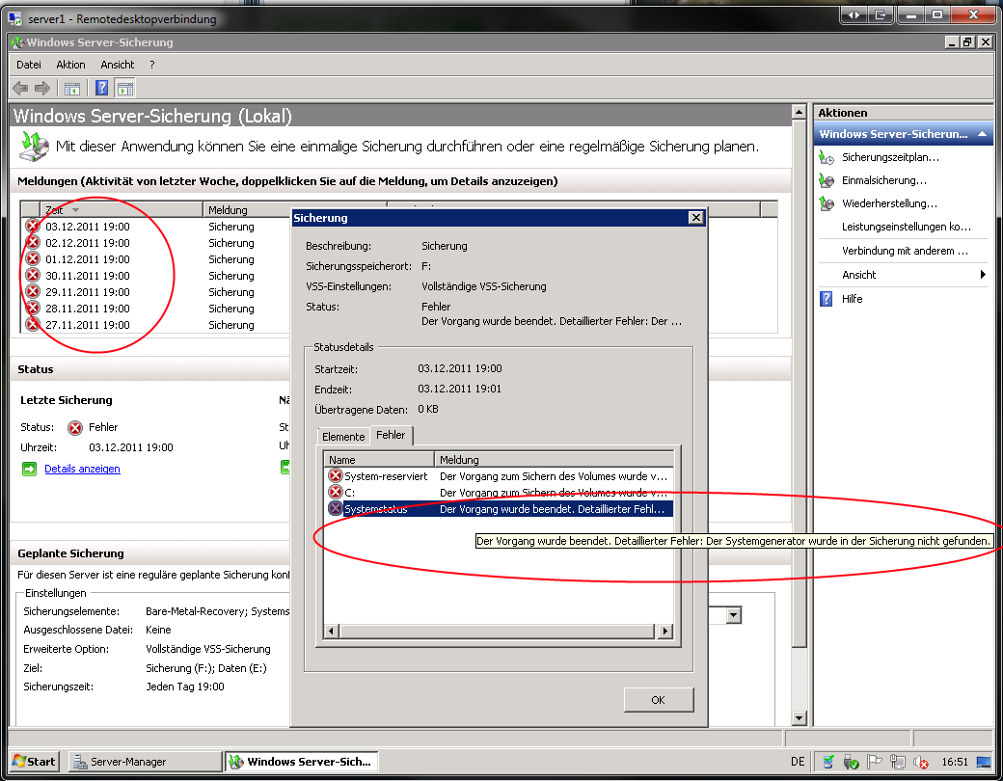The width and height of the screenshot is (1003, 781).
Task: Toggle the action pane toolbar icon
Action: pyautogui.click(x=125, y=89)
